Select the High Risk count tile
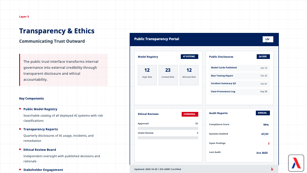This screenshot has width=307, height=173. click(147, 75)
